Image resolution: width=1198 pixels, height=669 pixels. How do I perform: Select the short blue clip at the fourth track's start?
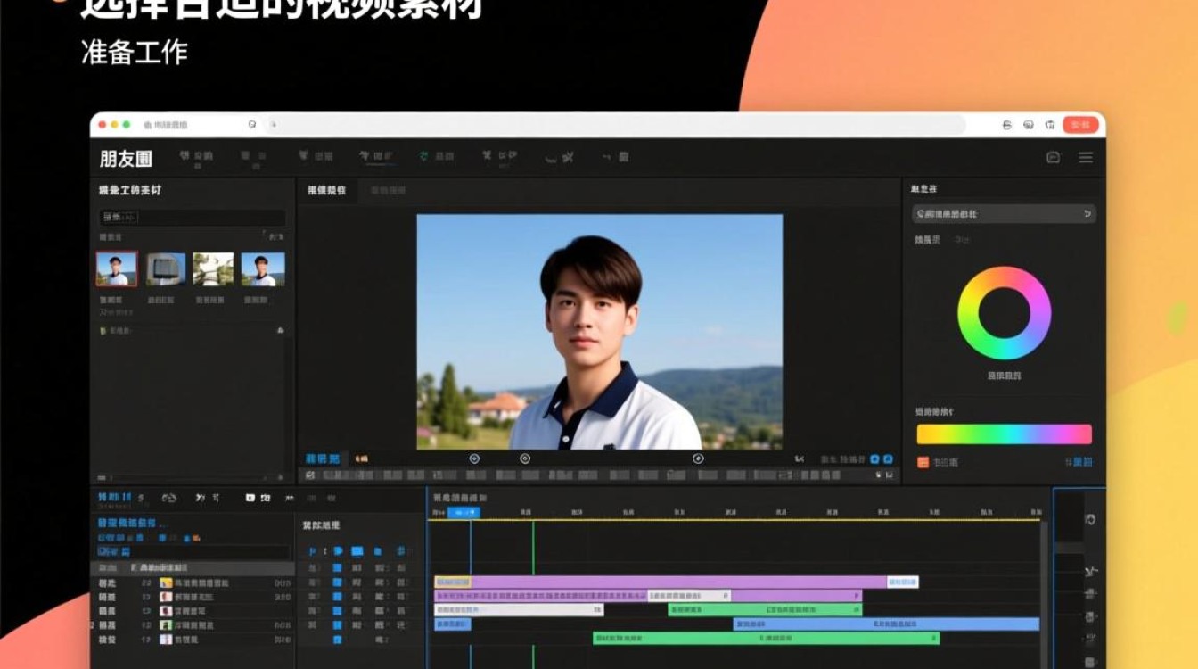click(453, 624)
